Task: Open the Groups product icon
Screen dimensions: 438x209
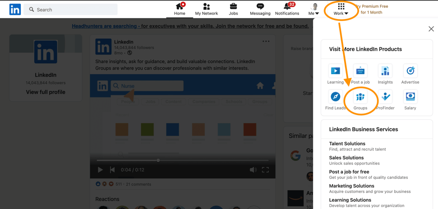Action: [x=360, y=97]
